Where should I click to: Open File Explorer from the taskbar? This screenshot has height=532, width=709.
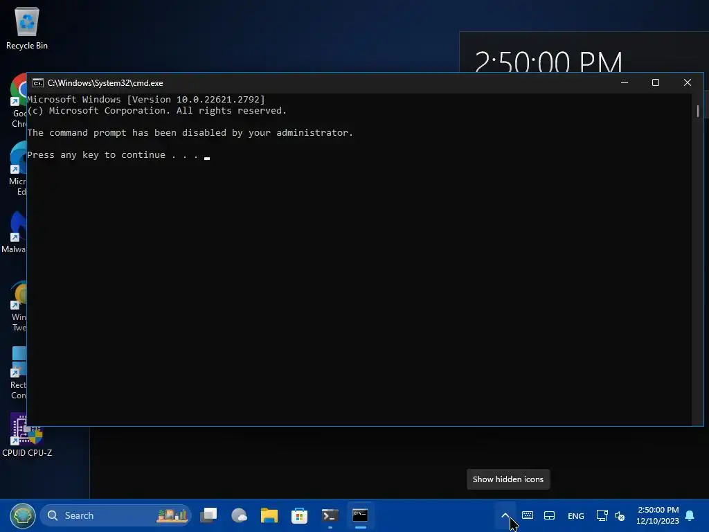[269, 515]
